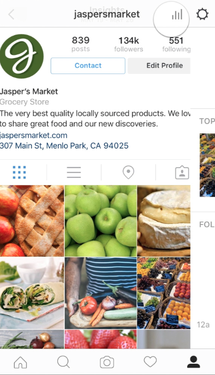
Task: Open the apple pie photo
Action: 32,221
